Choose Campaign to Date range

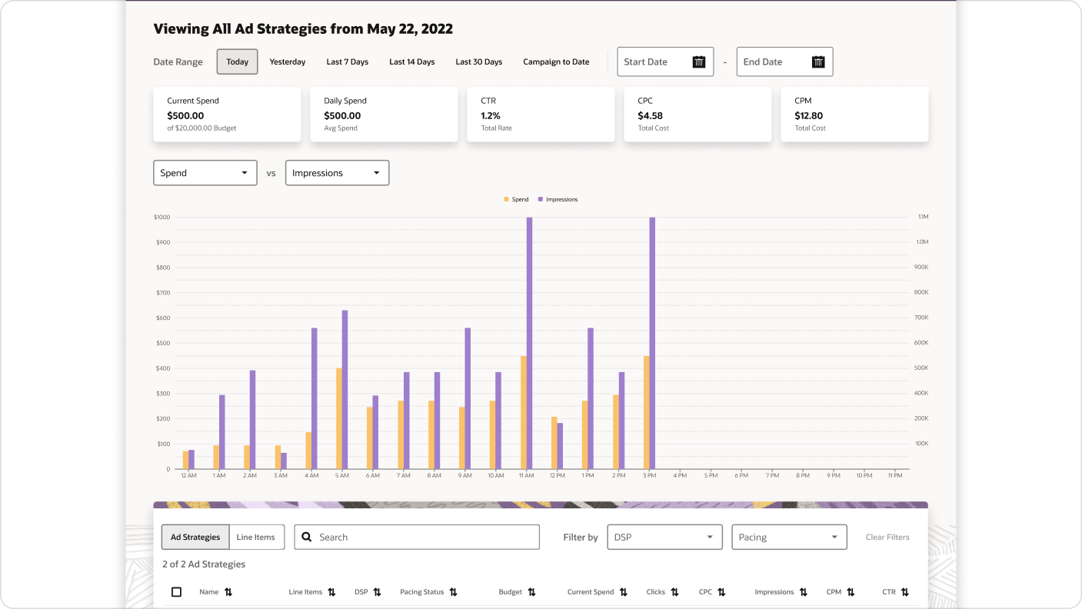pyautogui.click(x=556, y=62)
